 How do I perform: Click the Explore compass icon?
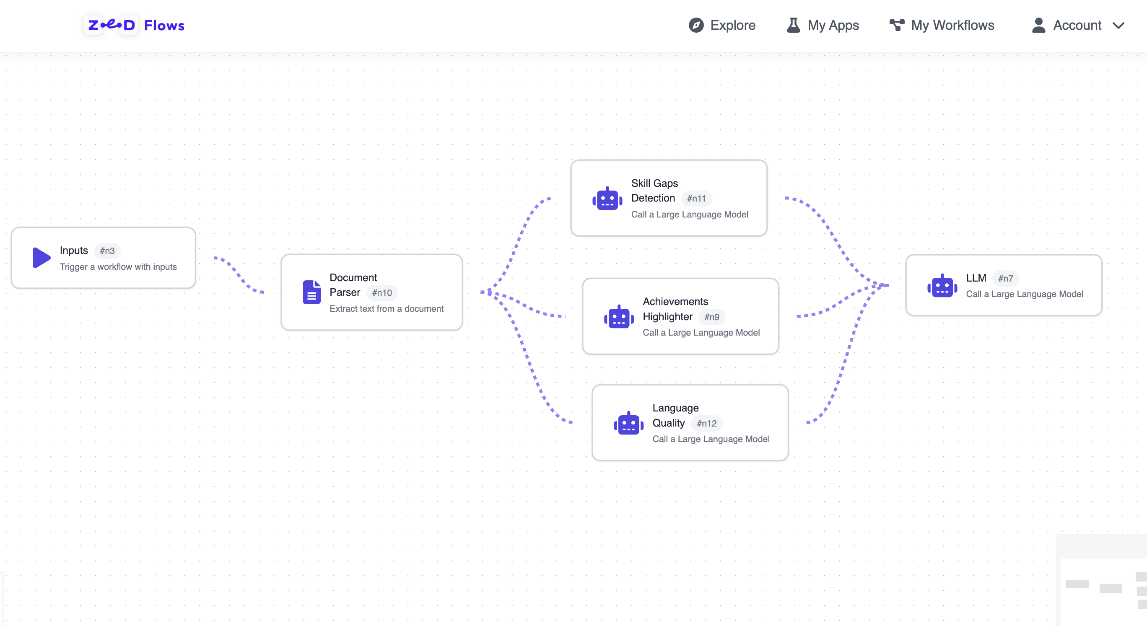[x=696, y=26]
